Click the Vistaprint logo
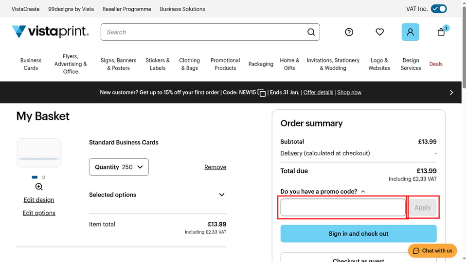Image resolution: width=467 pixels, height=262 pixels. click(50, 32)
